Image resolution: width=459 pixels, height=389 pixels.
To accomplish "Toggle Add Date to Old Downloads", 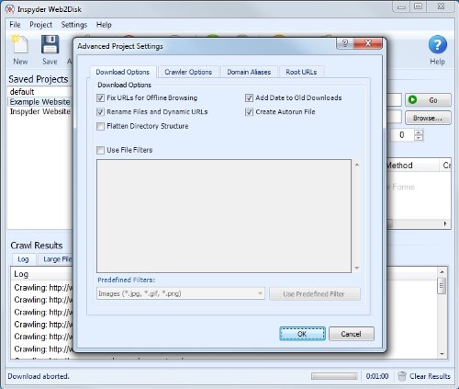I will [249, 97].
